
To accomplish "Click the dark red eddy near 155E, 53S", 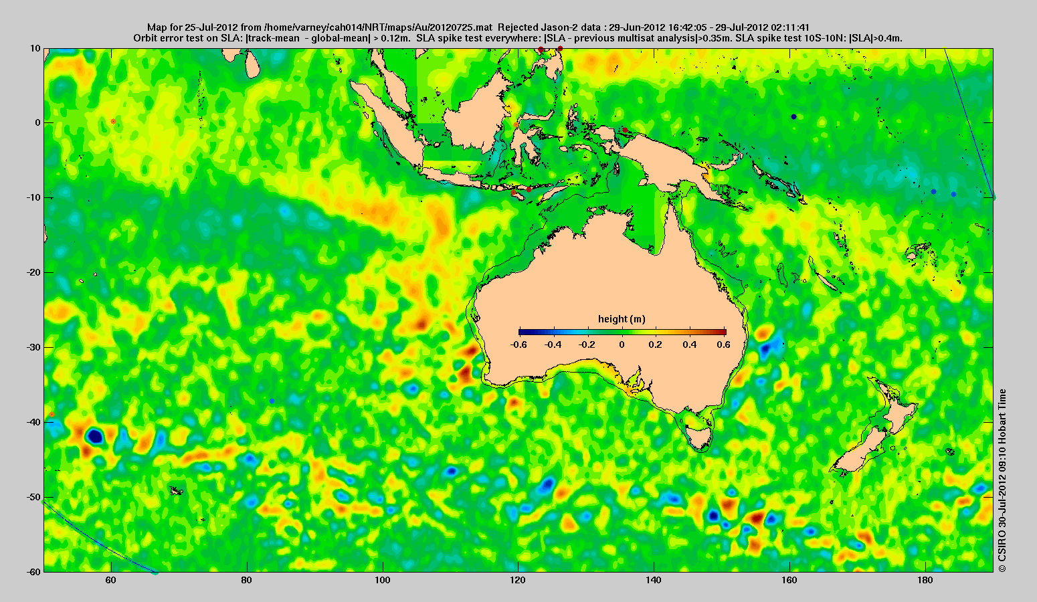I will tap(756, 517).
